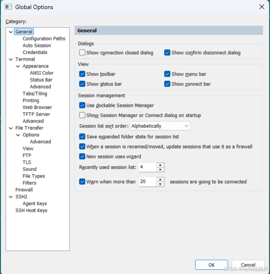The image size is (270, 274).
Task: Toggle New session uses wizard checkbox
Action: pyautogui.click(x=82, y=157)
